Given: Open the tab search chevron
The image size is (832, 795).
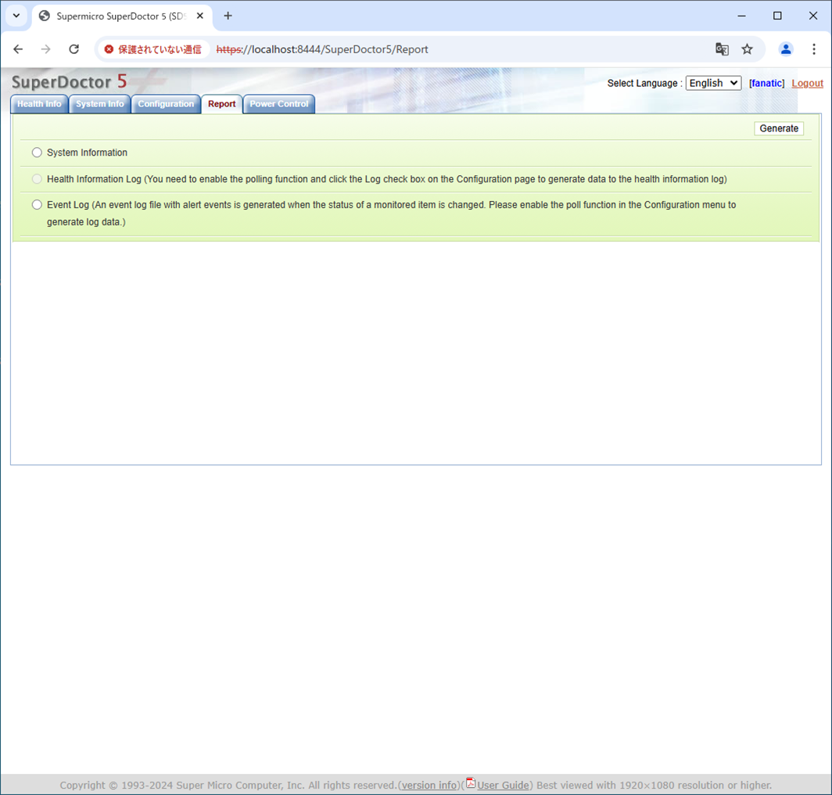Looking at the screenshot, I should coord(16,16).
